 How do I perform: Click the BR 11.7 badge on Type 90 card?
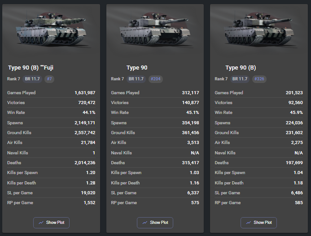(x=136, y=79)
